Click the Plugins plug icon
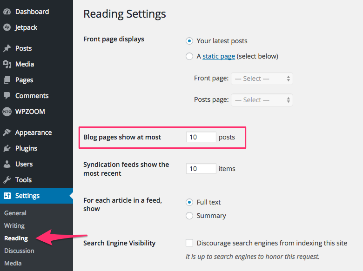This screenshot has height=271, width=363. click(x=7, y=148)
